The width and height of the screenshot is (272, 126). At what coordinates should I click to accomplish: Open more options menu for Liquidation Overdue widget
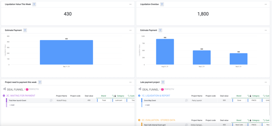click(265, 4)
